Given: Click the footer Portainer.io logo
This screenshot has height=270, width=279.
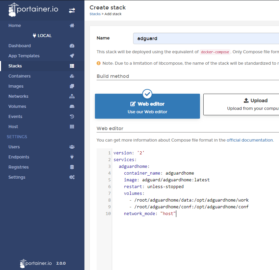Looking at the screenshot, I should (x=36, y=263).
